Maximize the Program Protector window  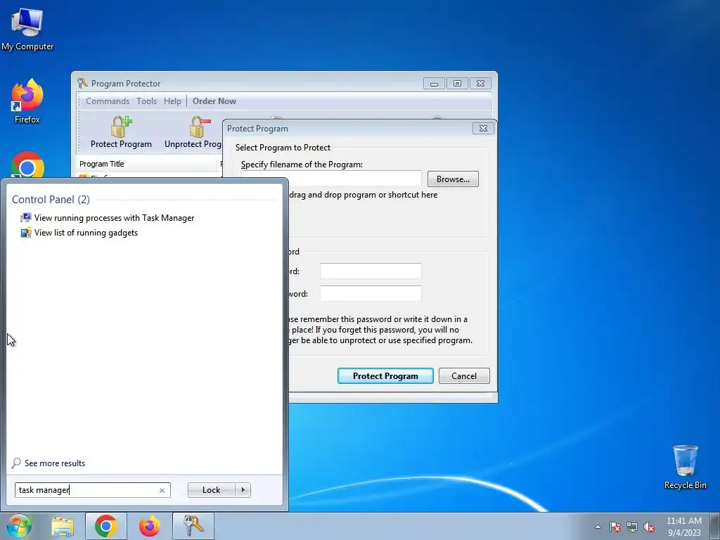pos(457,83)
